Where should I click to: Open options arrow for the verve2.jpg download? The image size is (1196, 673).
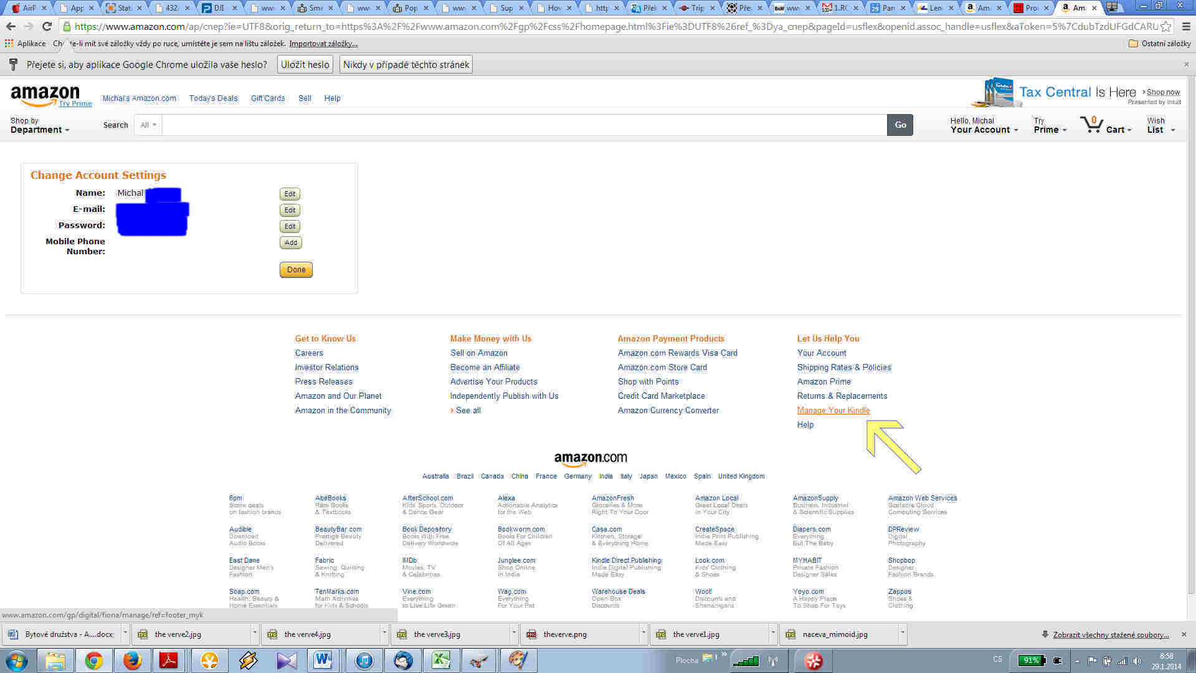pyautogui.click(x=254, y=634)
